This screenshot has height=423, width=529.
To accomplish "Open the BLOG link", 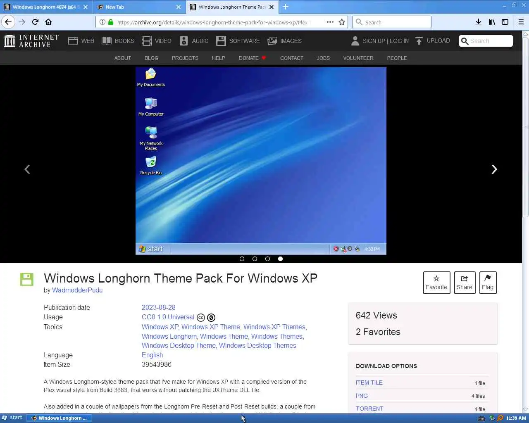I will 151,58.
